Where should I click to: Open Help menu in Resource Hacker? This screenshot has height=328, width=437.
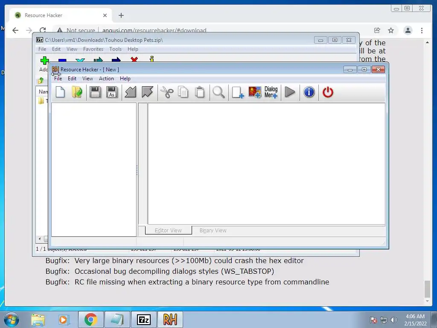tap(125, 79)
